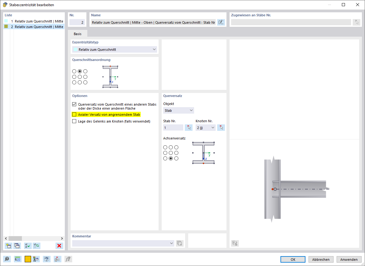
Task: Select bottom-left radio in Achsenversatz
Action: (x=165, y=159)
